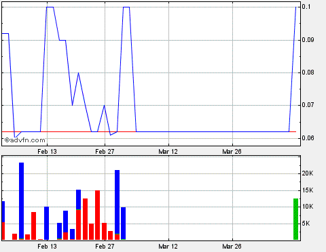Click Feb 13 label under volume chart
This screenshot has height=252, width=326.
coord(47,247)
